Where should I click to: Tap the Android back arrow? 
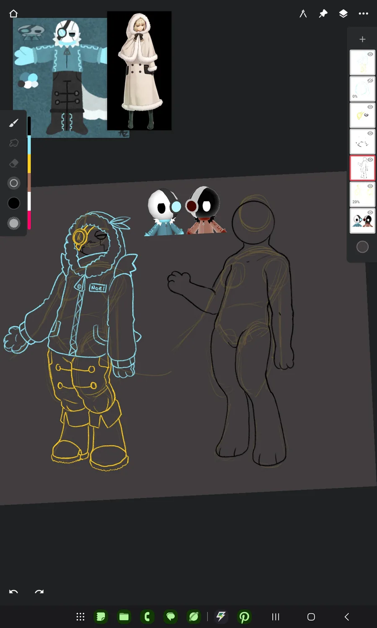[x=346, y=617]
